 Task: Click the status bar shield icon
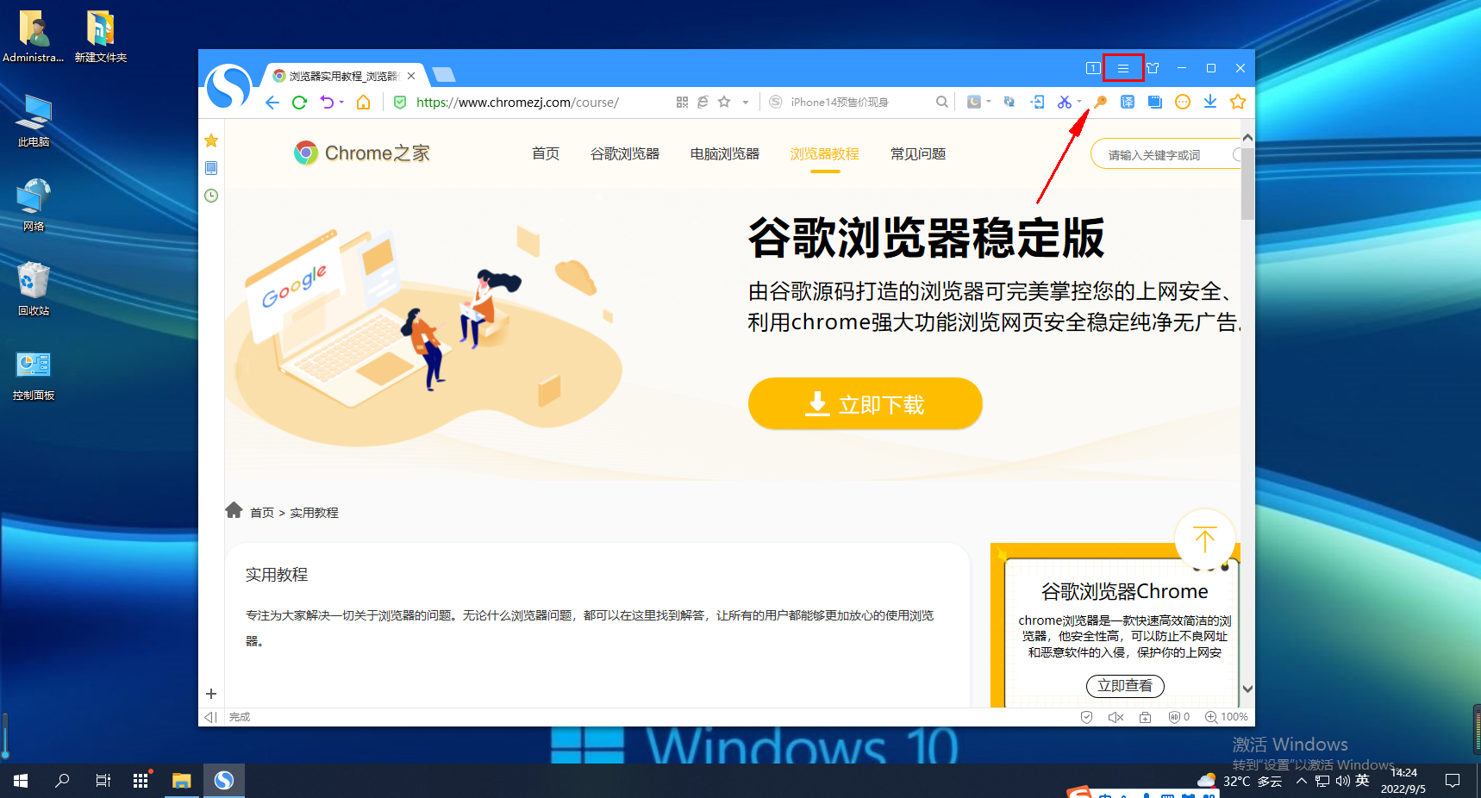click(x=1086, y=717)
